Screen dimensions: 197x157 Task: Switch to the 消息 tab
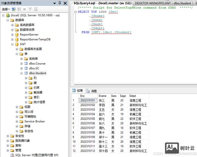[x=91, y=91]
